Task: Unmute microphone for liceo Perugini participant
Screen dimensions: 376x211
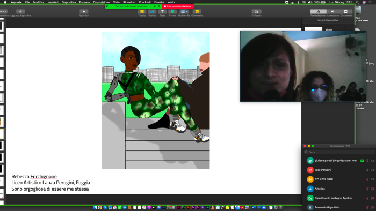Action: click(367, 170)
